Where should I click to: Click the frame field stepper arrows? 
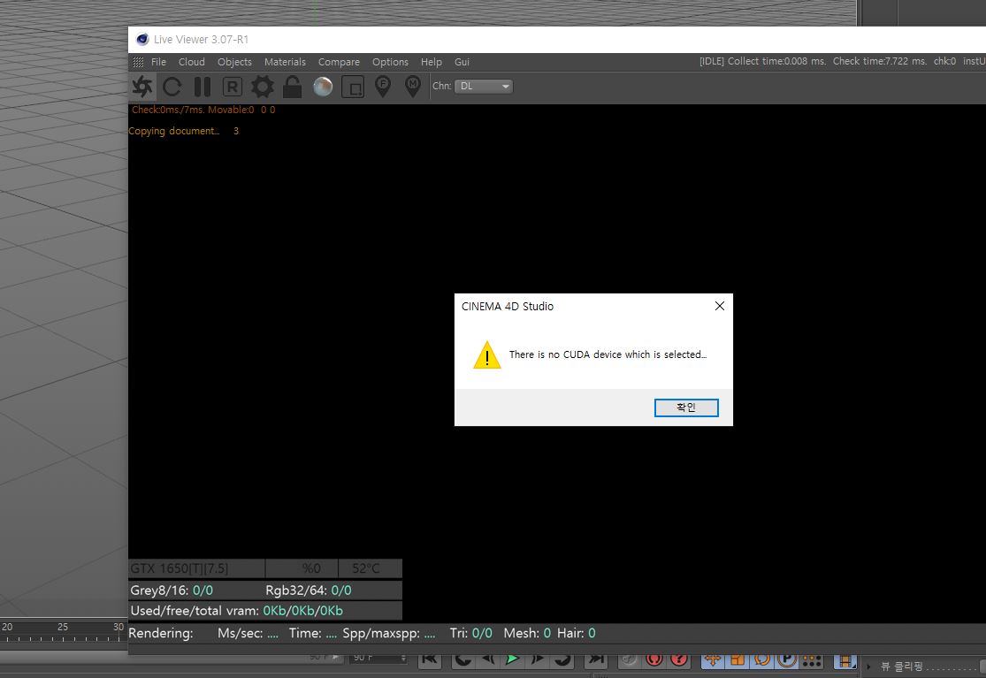point(403,658)
